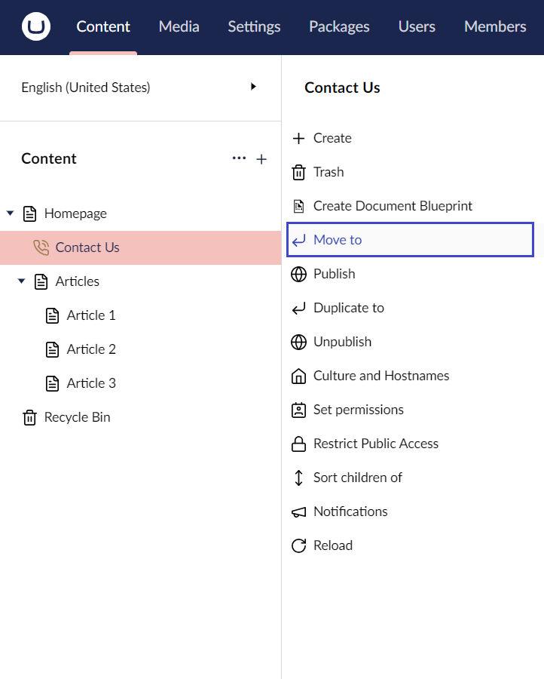The height and width of the screenshot is (679, 544).
Task: Click the padlock icon for Restrict Public Access
Action: click(298, 444)
